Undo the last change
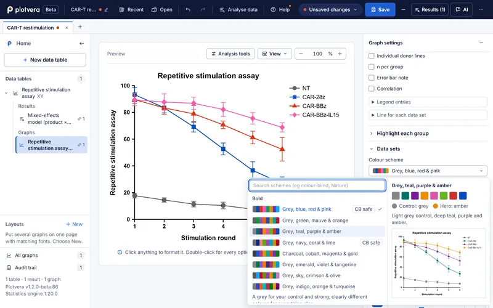493x308 pixels. point(188,10)
